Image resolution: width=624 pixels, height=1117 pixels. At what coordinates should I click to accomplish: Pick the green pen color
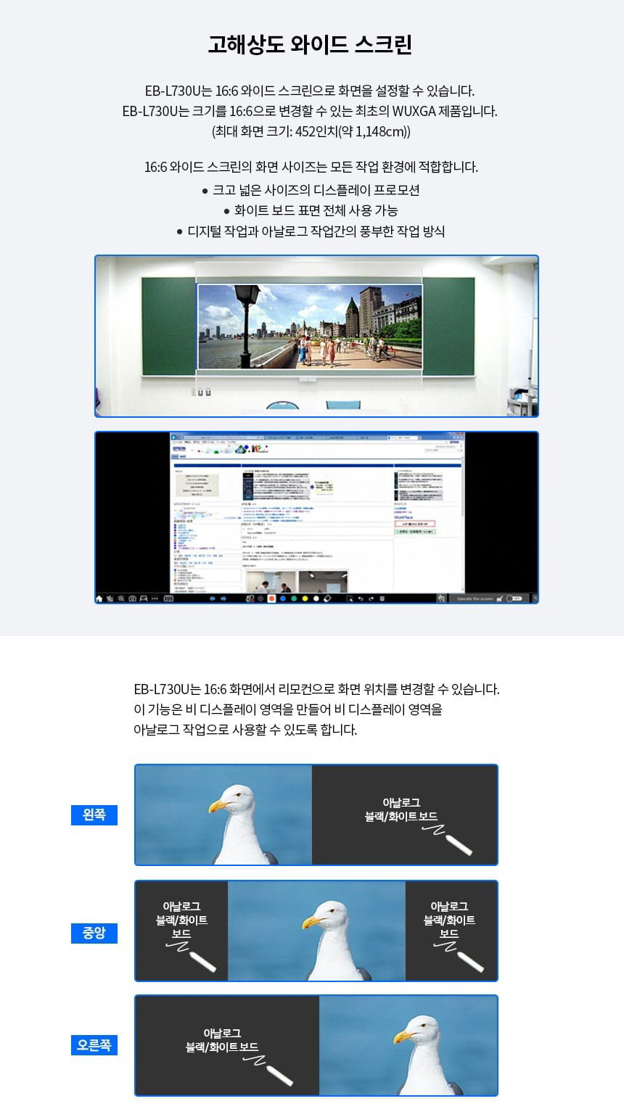[x=294, y=598]
